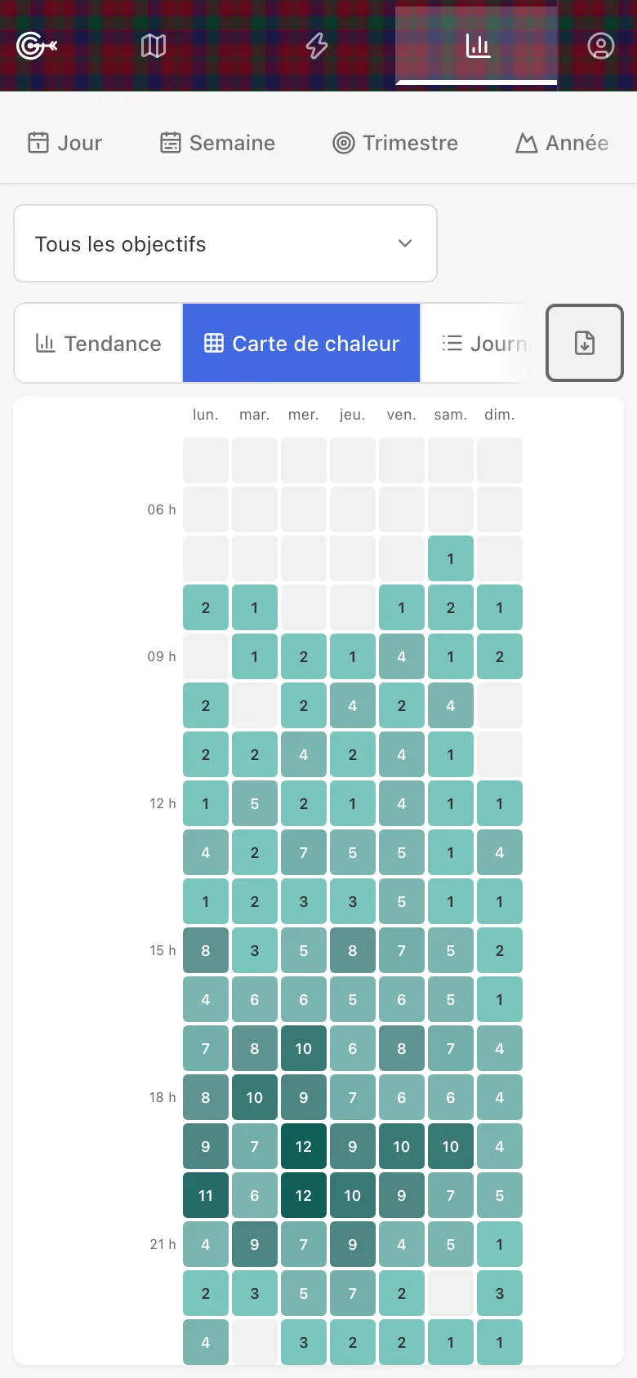The height and width of the screenshot is (1378, 637).
Task: Switch to the Jour tab
Action: click(65, 143)
